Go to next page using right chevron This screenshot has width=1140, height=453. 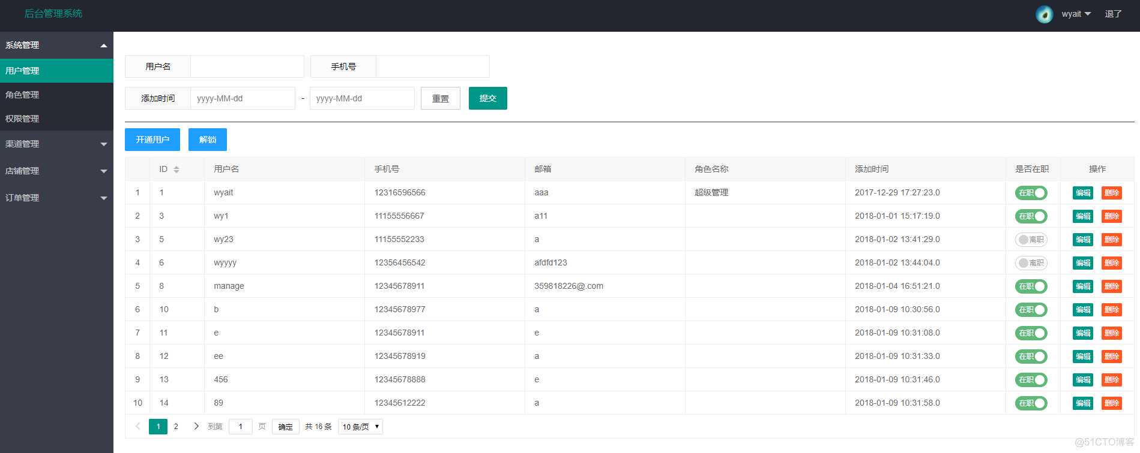[196, 427]
